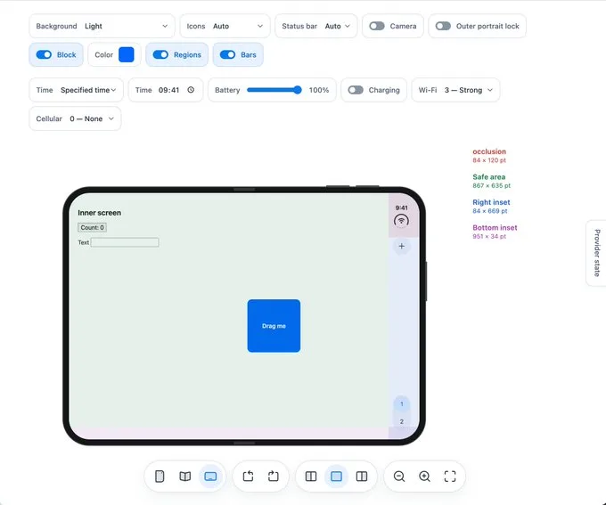606x505 pixels.
Task: Click the Right inset legend label
Action: (491, 202)
